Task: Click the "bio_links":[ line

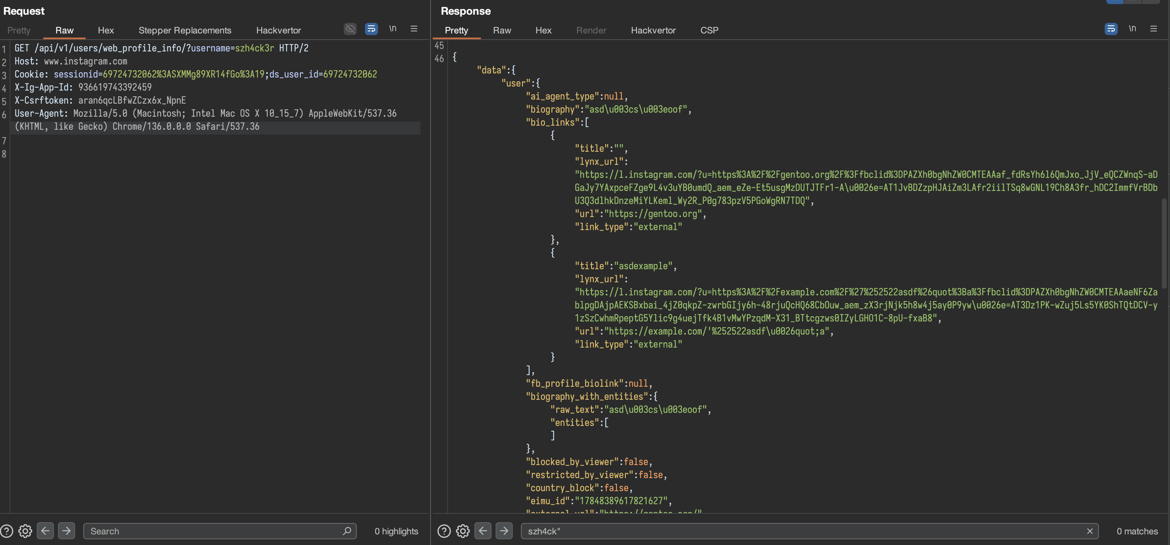Action: pyautogui.click(x=557, y=122)
